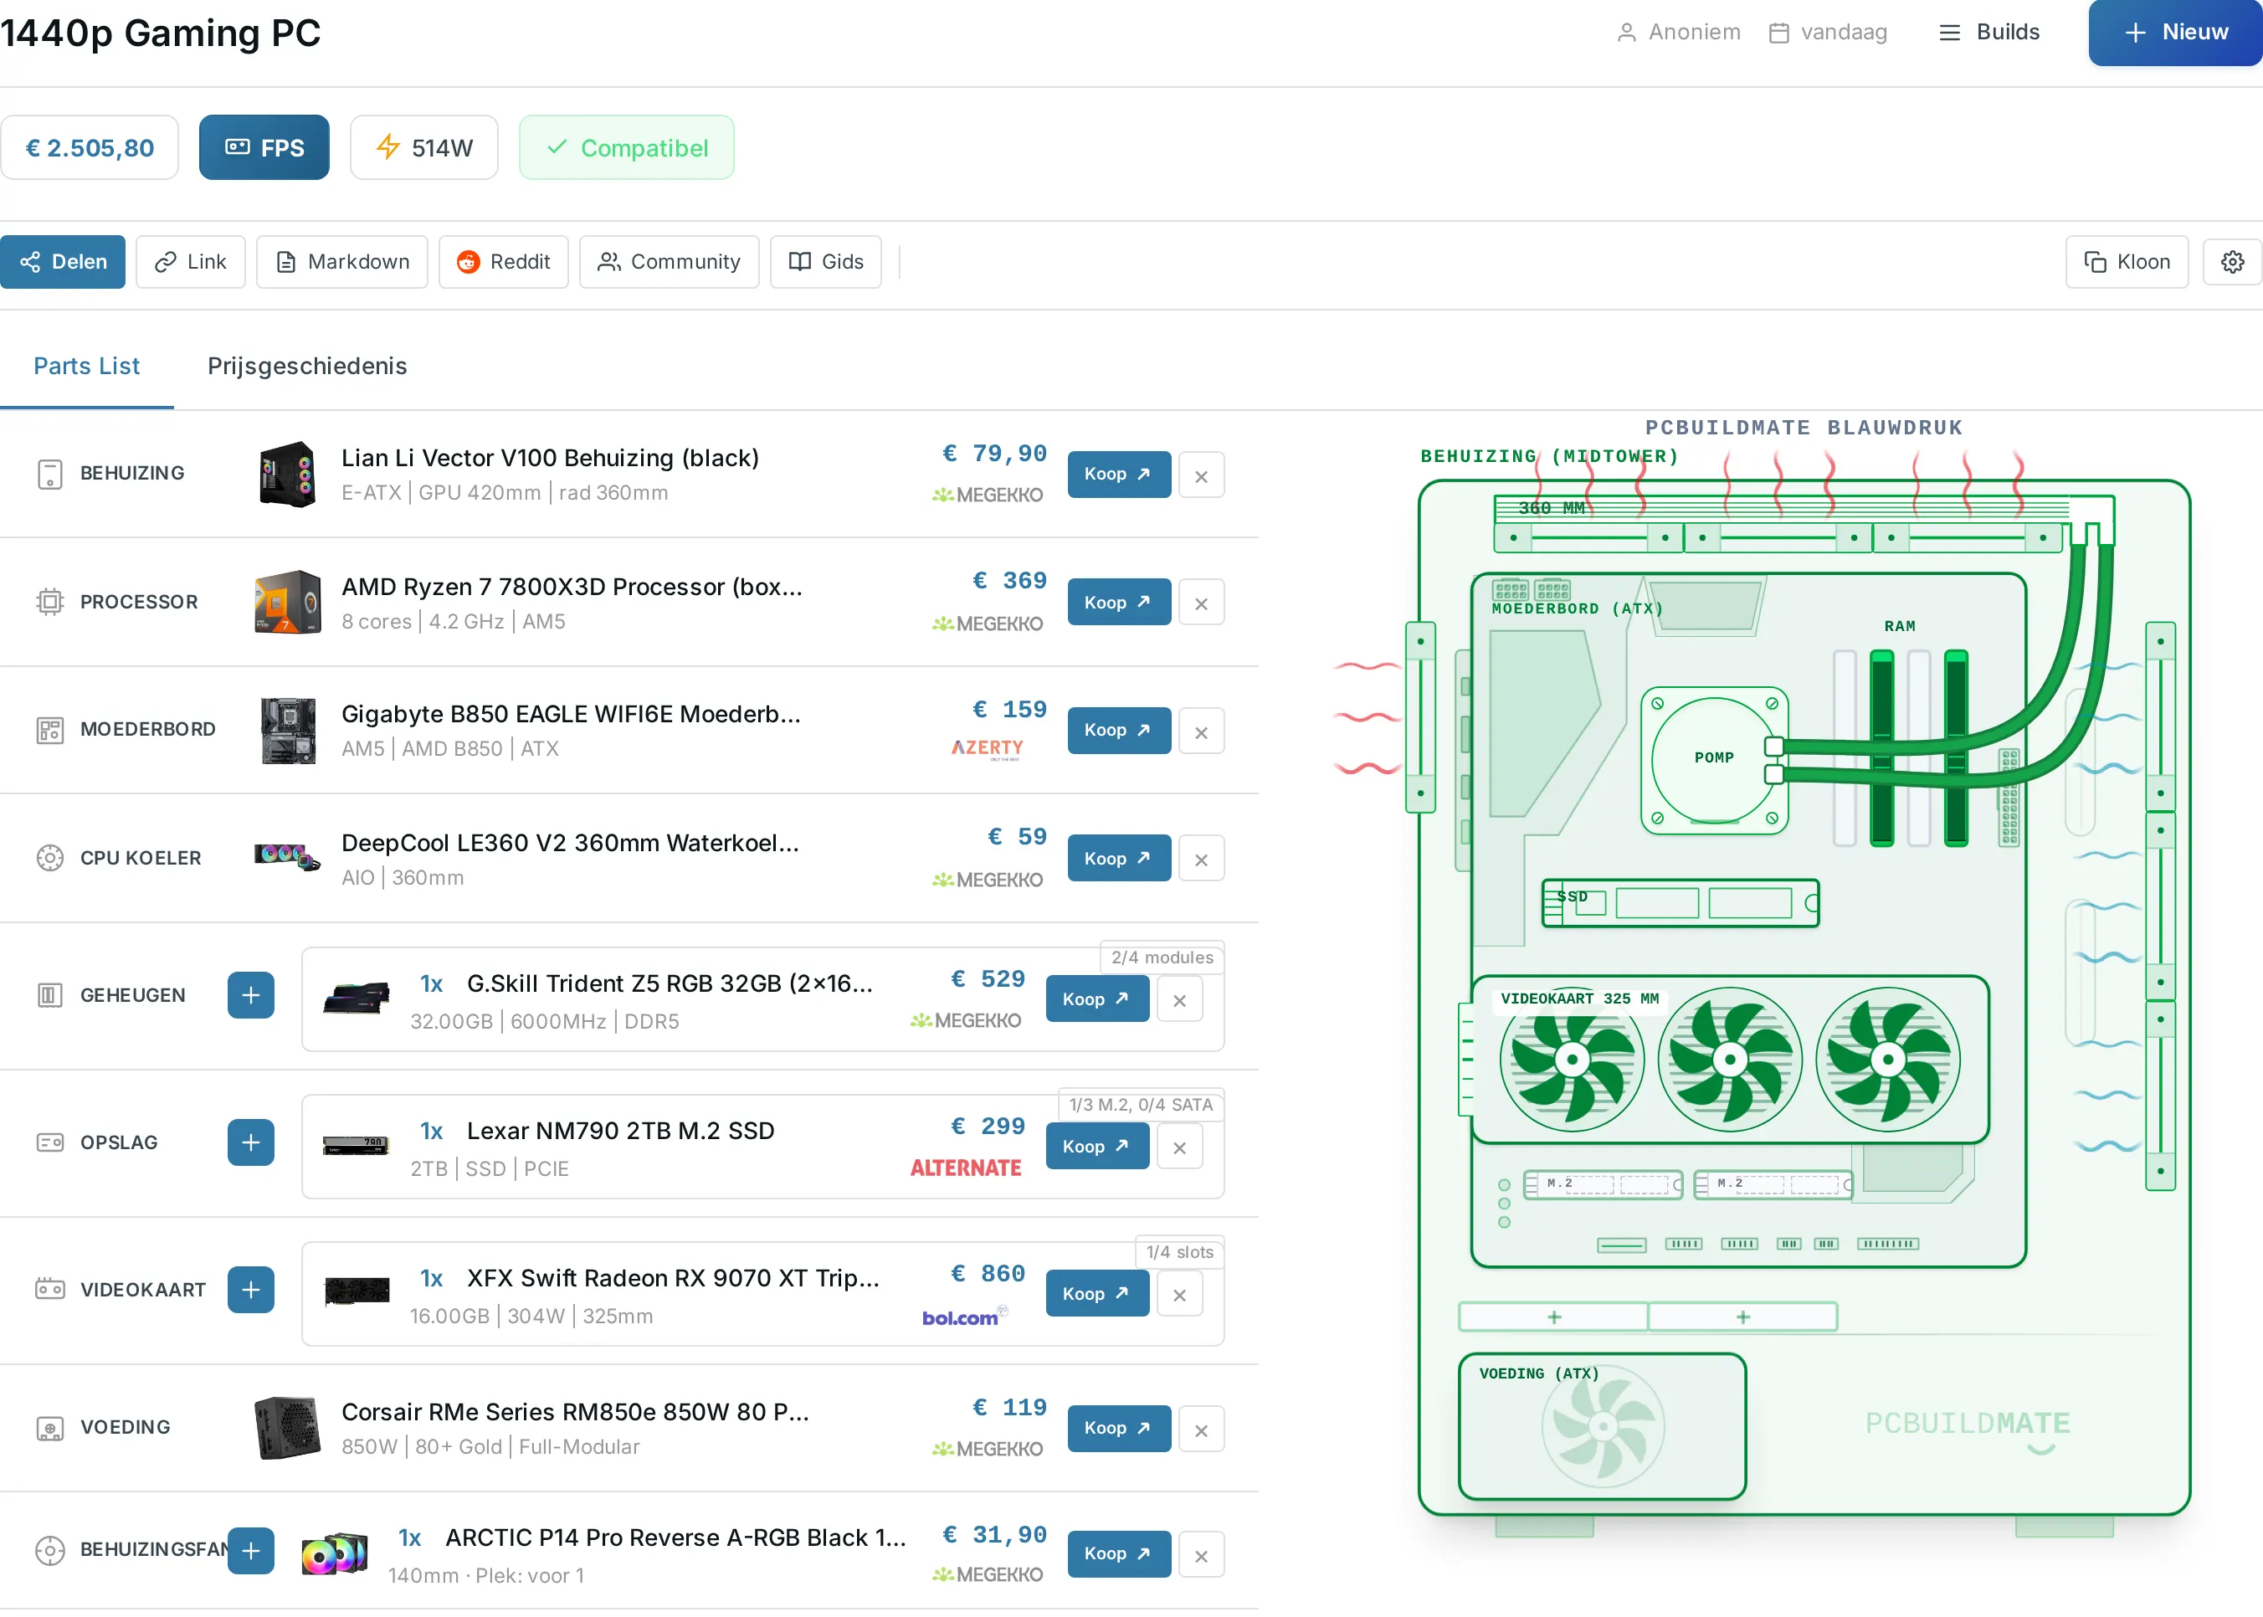
Task: Click the Lian Li case product thumbnail
Action: click(x=288, y=474)
